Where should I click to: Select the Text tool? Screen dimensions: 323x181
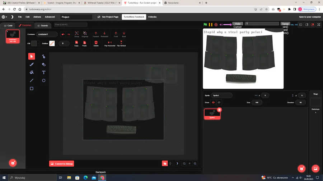click(44, 72)
